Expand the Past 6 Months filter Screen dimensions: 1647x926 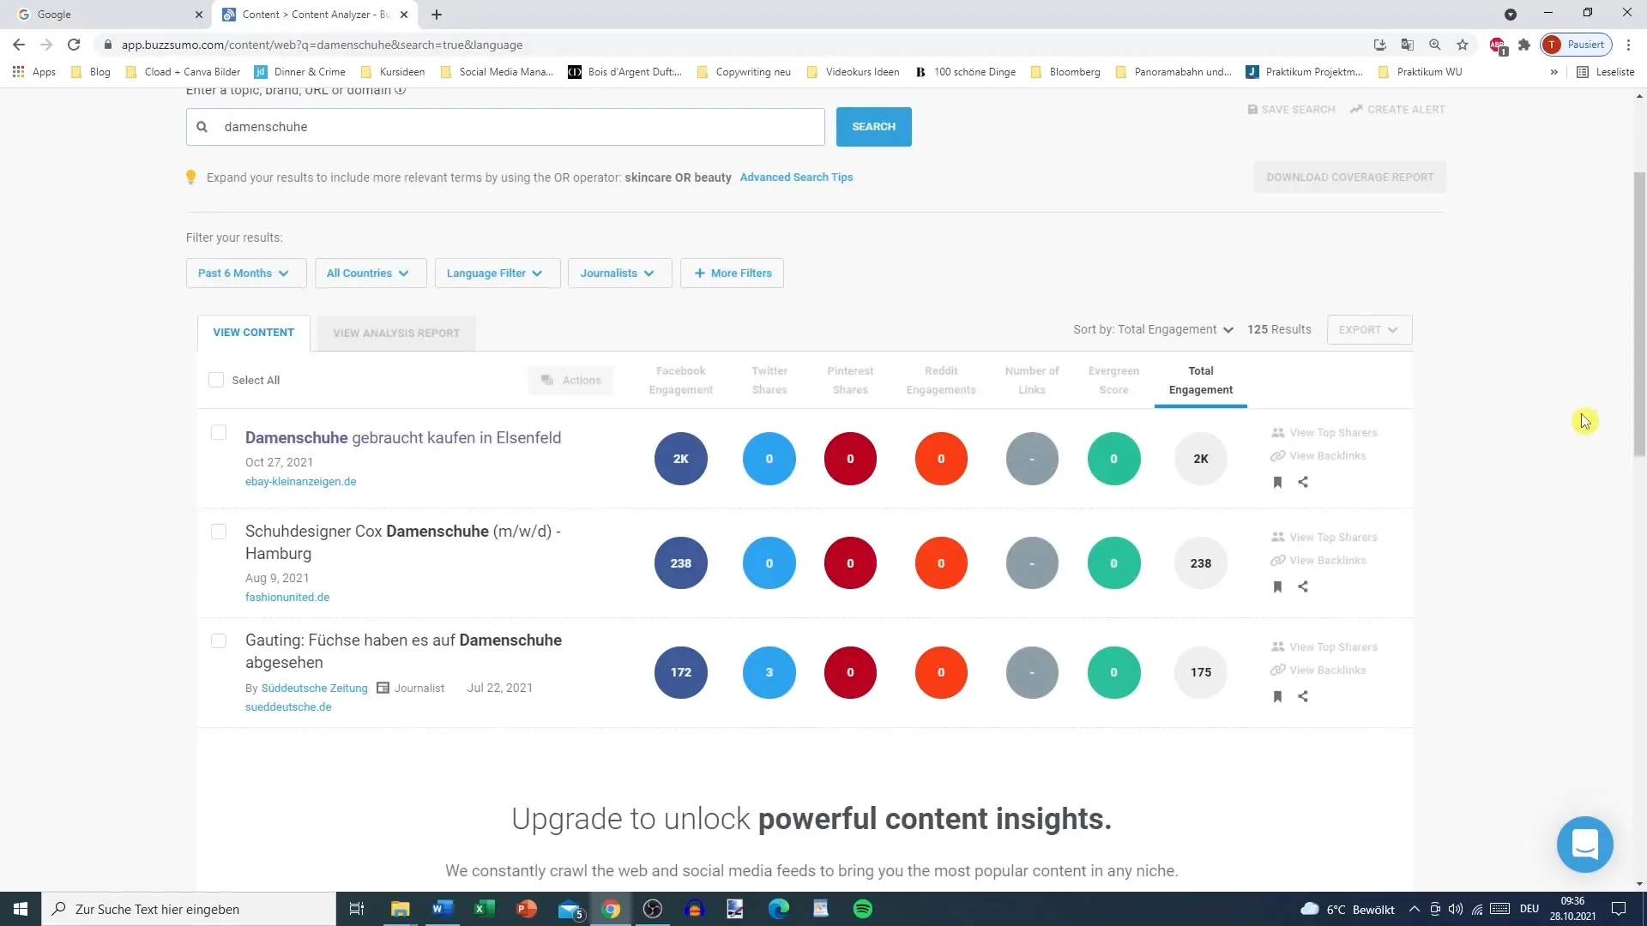(x=245, y=274)
